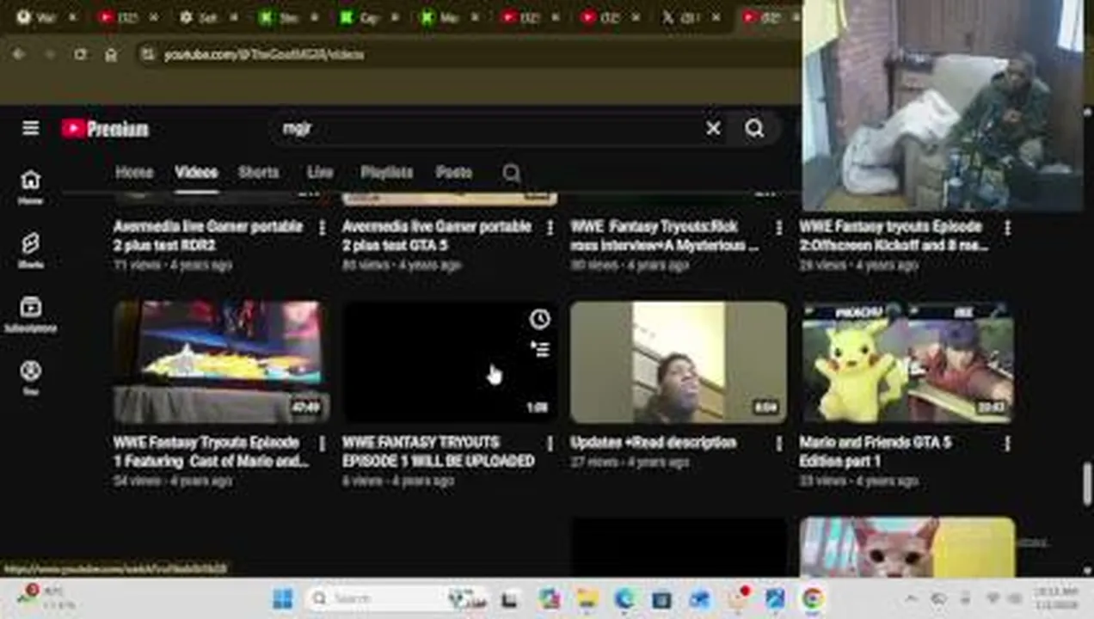Image resolution: width=1094 pixels, height=619 pixels.
Task: Open options for Avermedia GTA 5 test video
Action: point(550,228)
